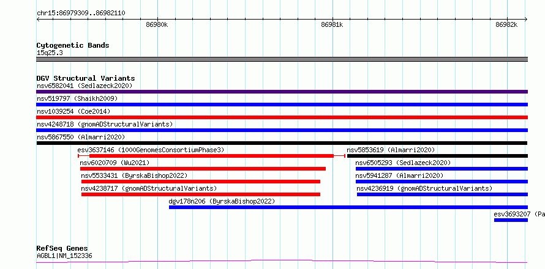Image resolution: width=545 pixels, height=269 pixels.
Task: Click nsv4248718 (gnomADStructuralVariants) label
Action: (105, 124)
